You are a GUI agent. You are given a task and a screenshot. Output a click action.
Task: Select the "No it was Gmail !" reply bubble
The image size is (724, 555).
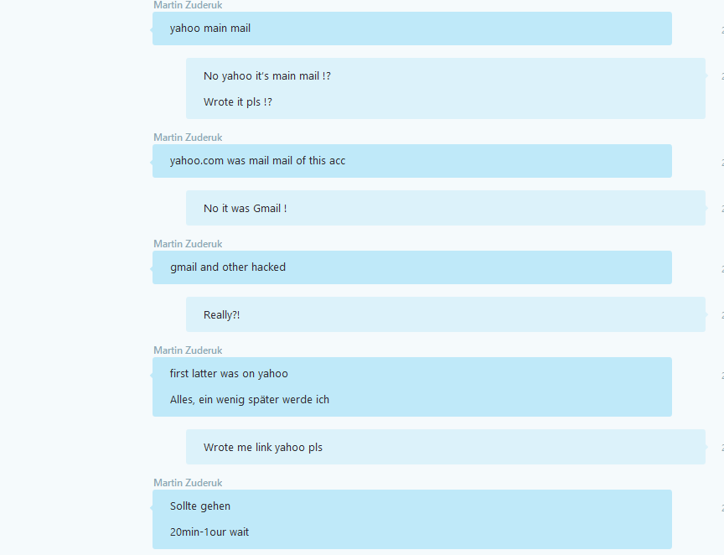tap(446, 209)
